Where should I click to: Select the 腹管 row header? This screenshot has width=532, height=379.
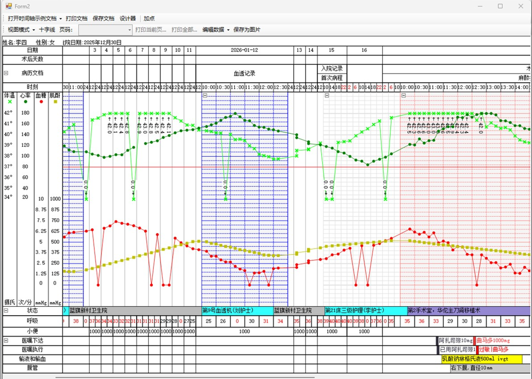coord(33,368)
